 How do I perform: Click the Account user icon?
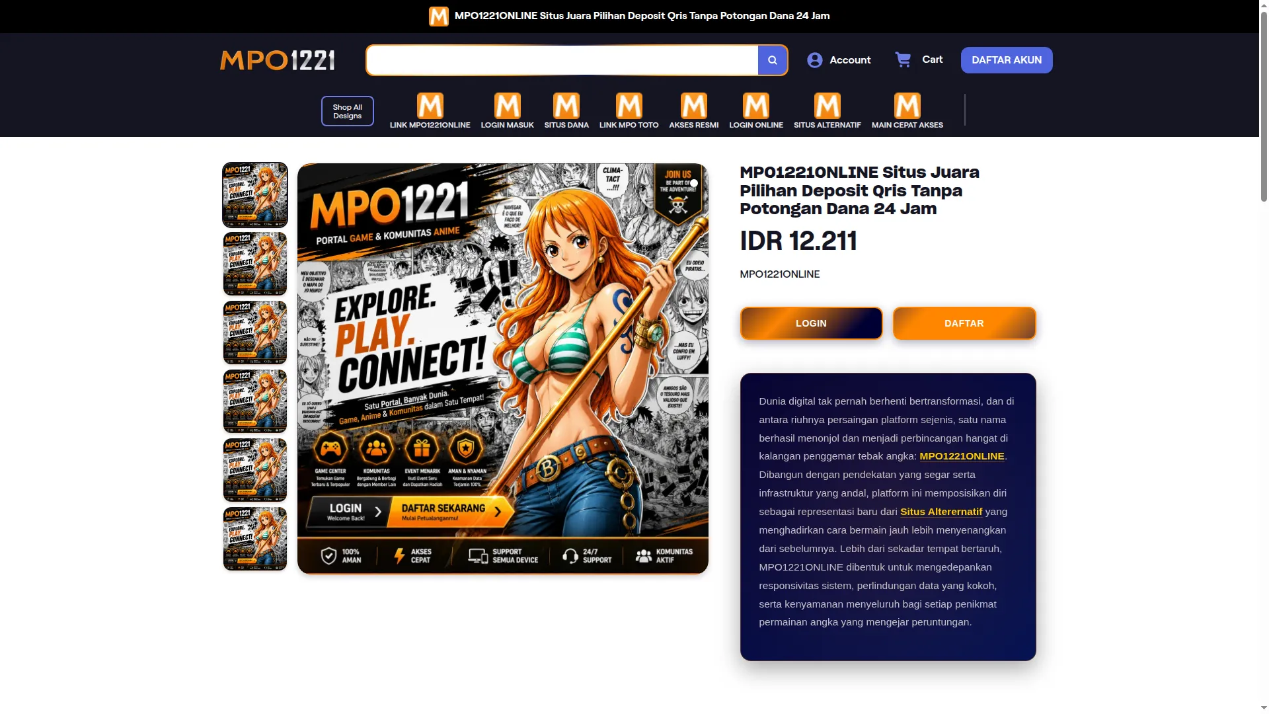click(815, 60)
